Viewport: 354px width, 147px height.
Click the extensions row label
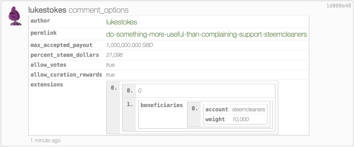coord(47,85)
